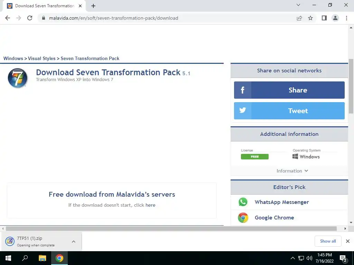Open Seven Transformation Pack breadcrumb link

point(90,58)
